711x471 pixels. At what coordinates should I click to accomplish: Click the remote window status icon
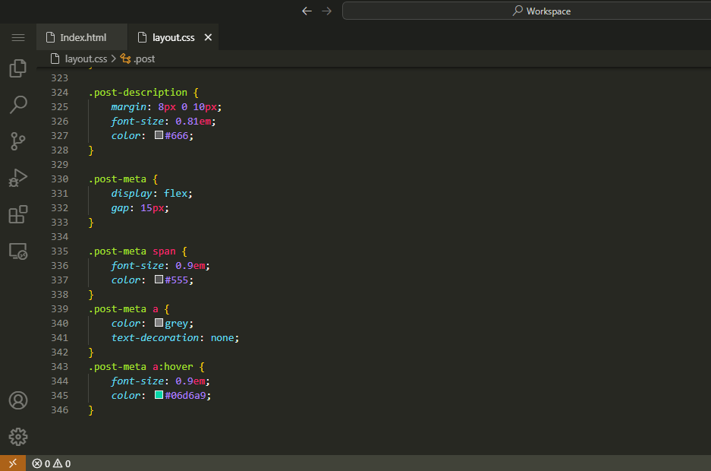coord(13,463)
